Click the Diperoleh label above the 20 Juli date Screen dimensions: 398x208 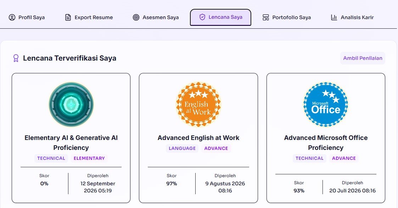pos(352,182)
